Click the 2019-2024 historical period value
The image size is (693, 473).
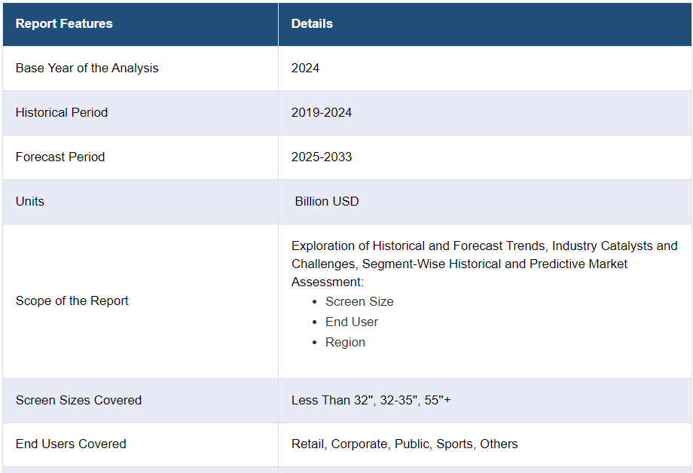[x=322, y=113]
